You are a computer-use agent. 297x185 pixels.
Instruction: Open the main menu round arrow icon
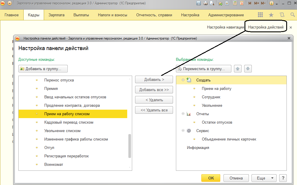pos(9,3)
